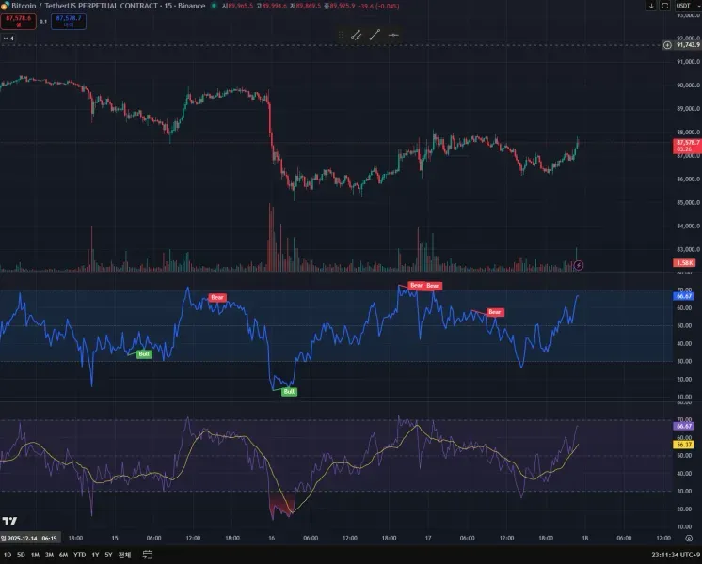
Task: Switch range to 1D
Action: click(8, 555)
